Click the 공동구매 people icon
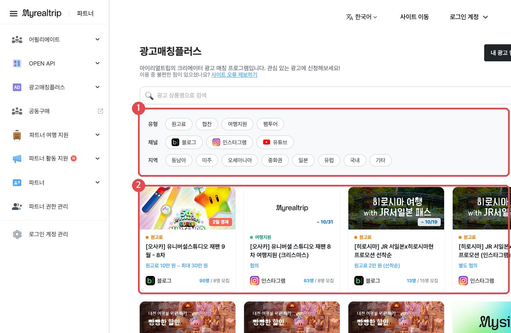The image size is (511, 333). 17,111
